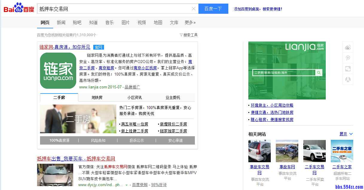364x190 pixels.
Task: Clear the search box using the X icon
Action: click(193, 9)
